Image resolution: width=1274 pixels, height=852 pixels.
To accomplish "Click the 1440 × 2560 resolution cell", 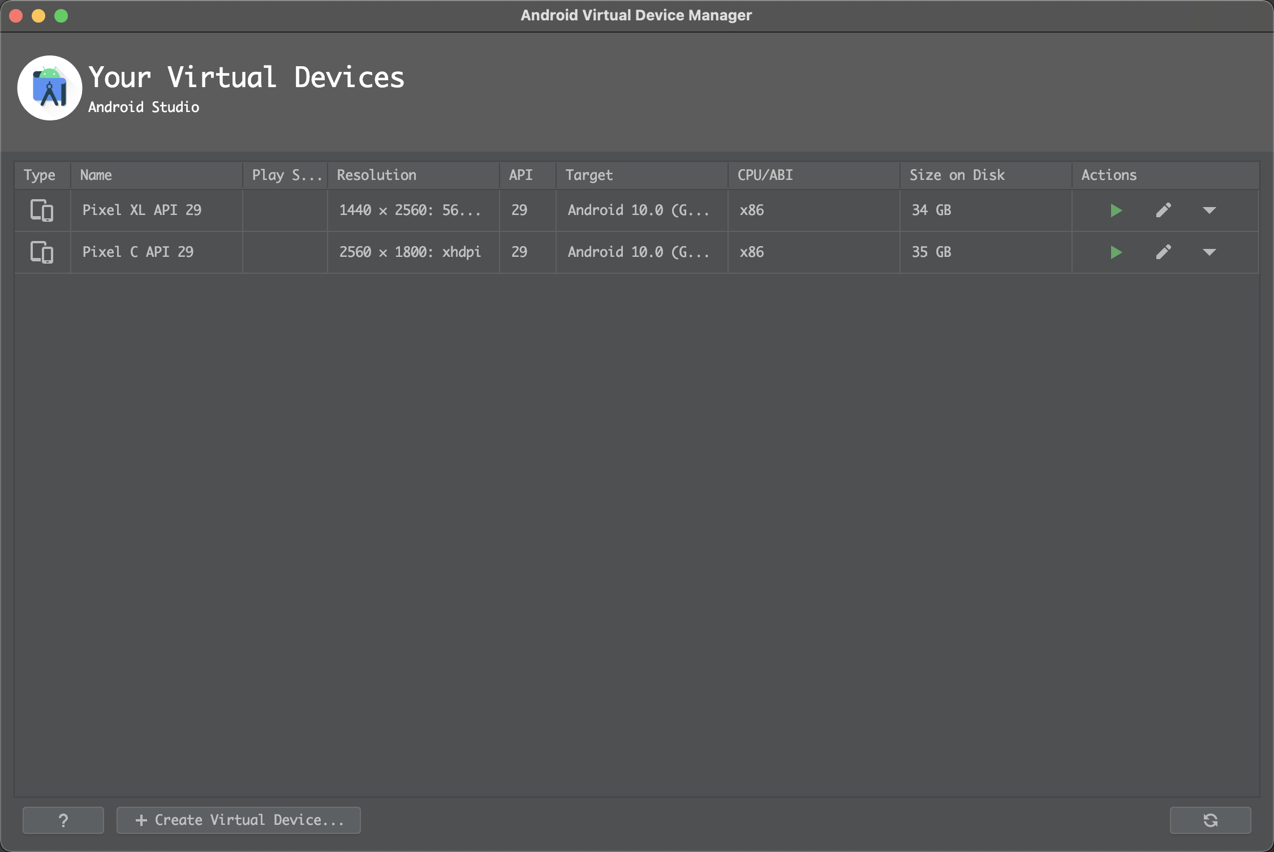I will pos(414,210).
